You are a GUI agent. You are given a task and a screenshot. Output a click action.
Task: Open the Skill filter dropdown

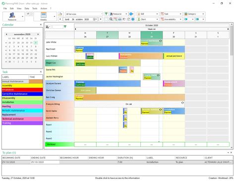click(148, 14)
